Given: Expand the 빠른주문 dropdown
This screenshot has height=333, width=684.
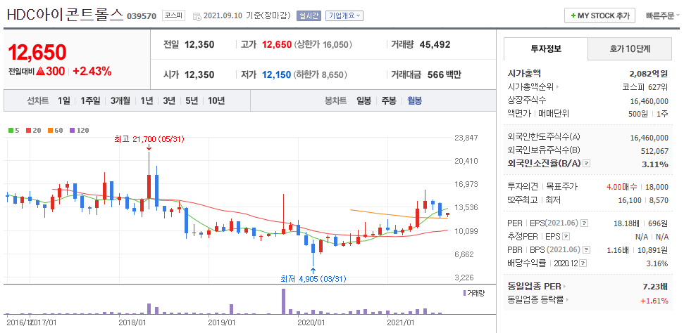Looking at the screenshot, I should [662, 15].
